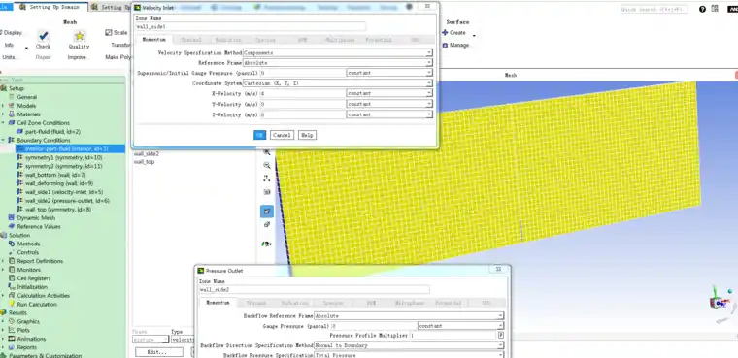Click Cancel in the Velocity Inlet dialog
The width and height of the screenshot is (738, 358).
pos(282,135)
